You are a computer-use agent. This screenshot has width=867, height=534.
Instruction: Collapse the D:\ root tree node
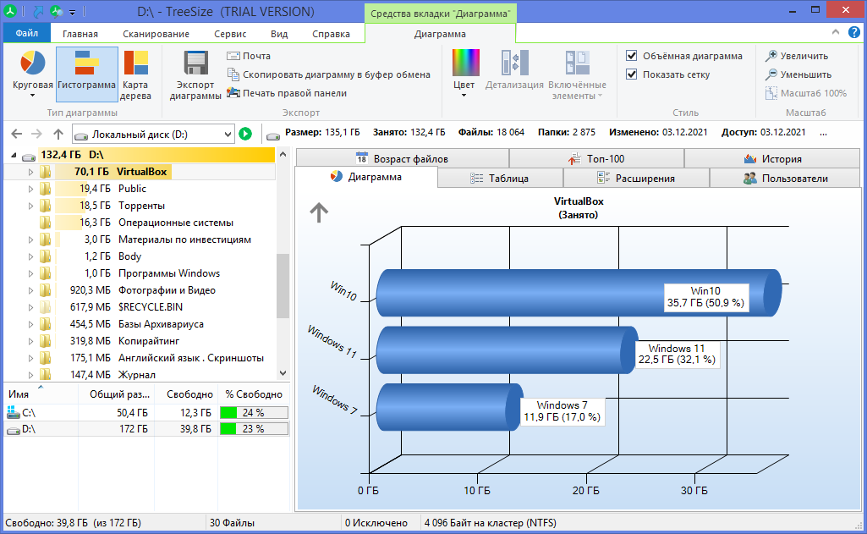pos(14,156)
